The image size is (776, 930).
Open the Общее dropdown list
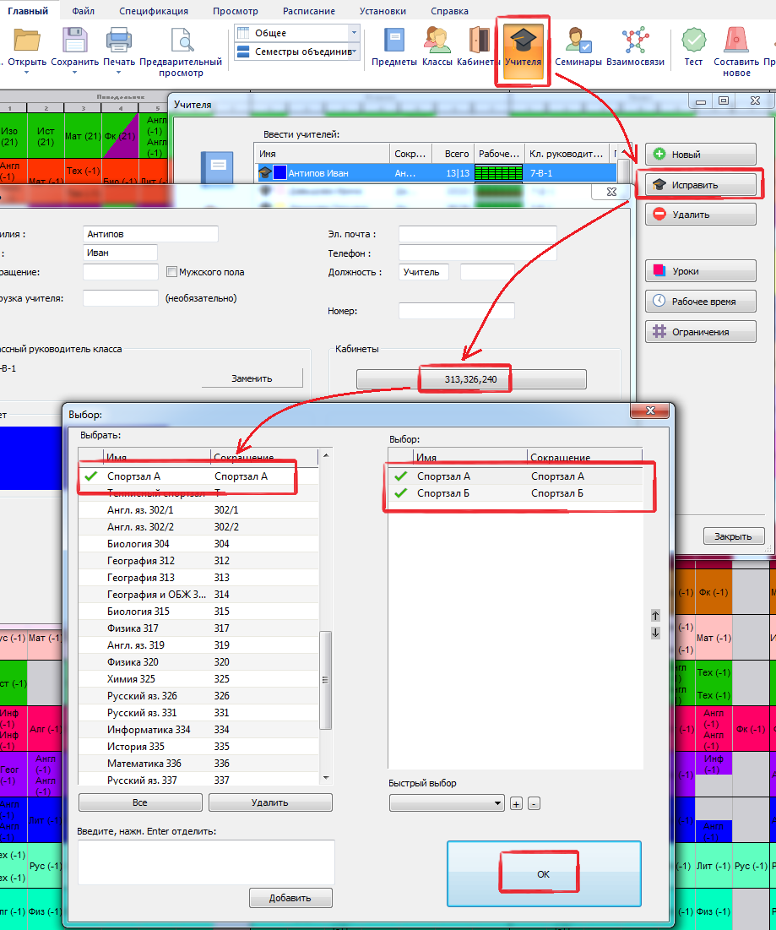[354, 33]
